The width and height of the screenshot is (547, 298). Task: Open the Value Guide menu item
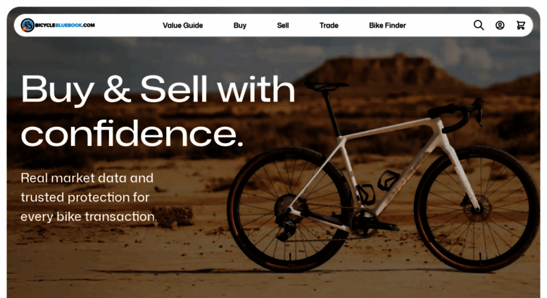point(182,25)
